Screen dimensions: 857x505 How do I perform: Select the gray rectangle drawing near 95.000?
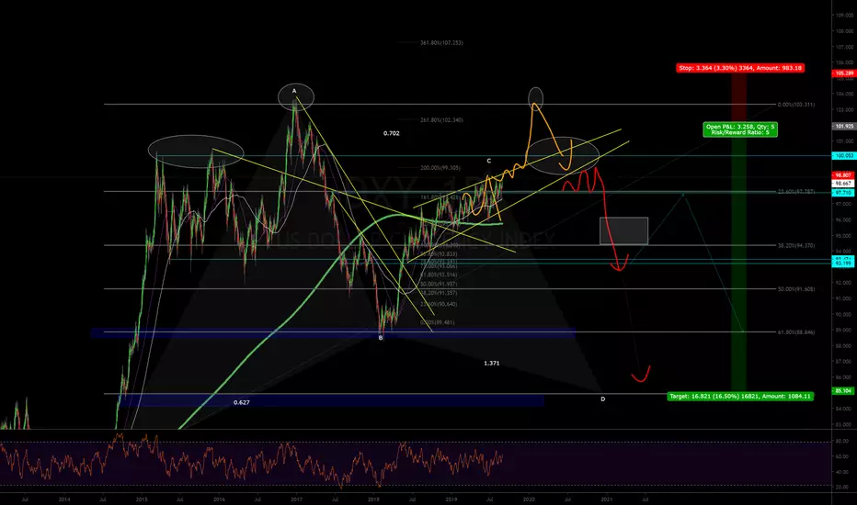(x=623, y=231)
